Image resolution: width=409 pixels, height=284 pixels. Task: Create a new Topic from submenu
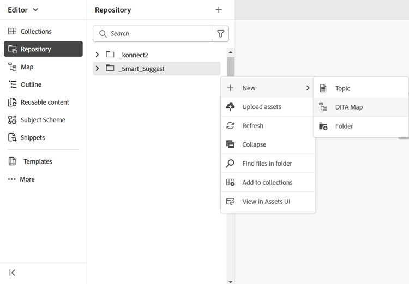tap(342, 88)
